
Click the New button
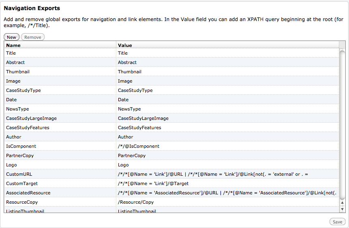click(12, 37)
